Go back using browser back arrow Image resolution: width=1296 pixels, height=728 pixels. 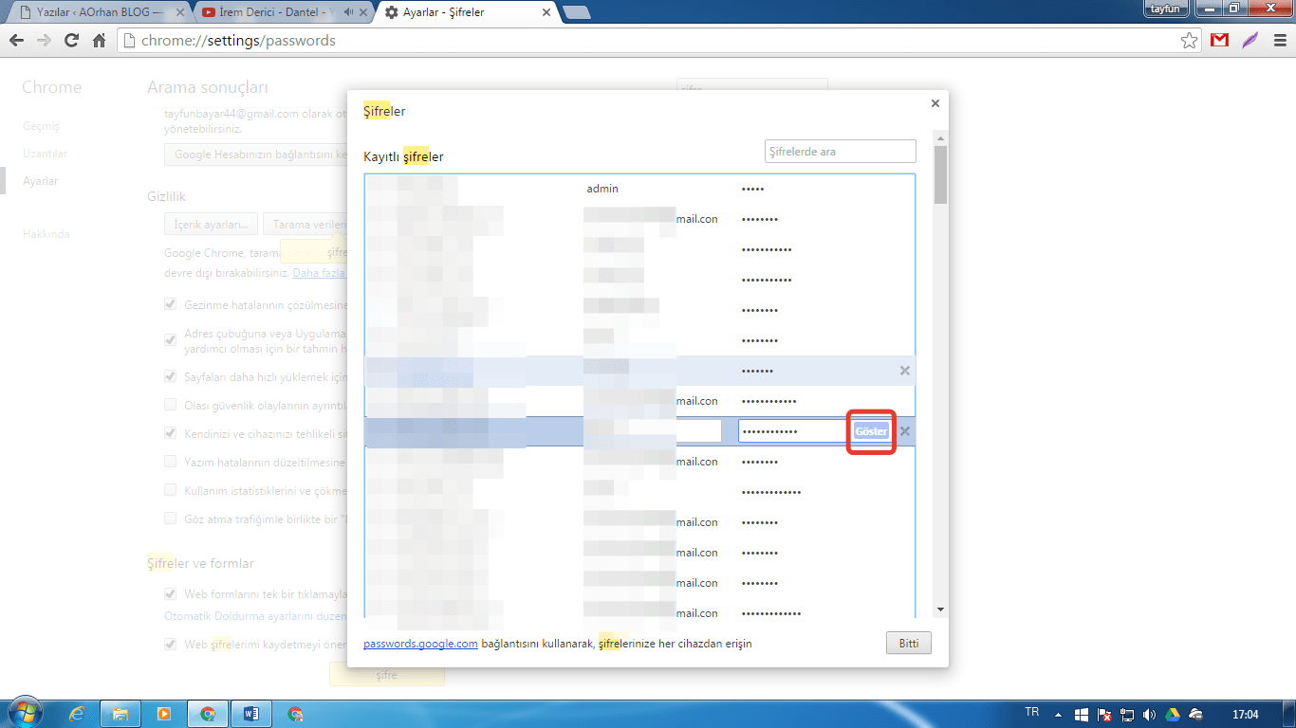[16, 41]
